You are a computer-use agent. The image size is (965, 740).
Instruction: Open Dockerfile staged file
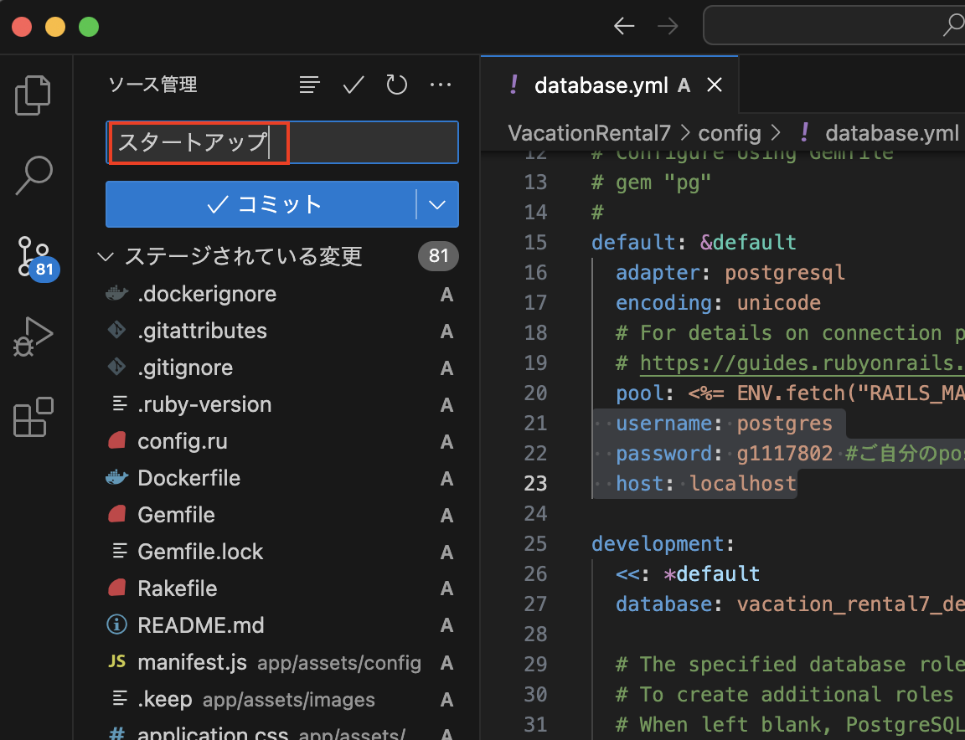pos(189,478)
